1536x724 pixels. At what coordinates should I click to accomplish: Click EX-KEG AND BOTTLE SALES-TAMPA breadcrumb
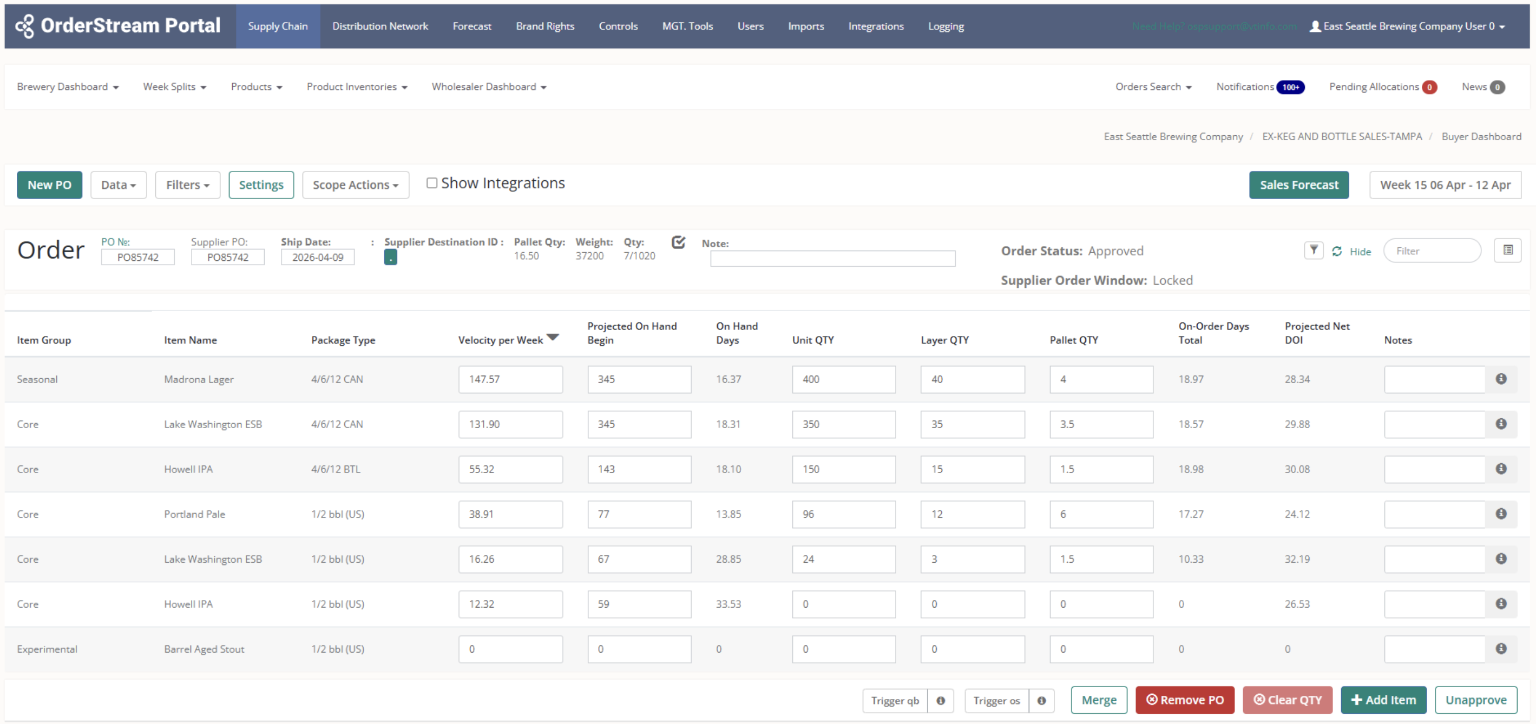point(1342,136)
